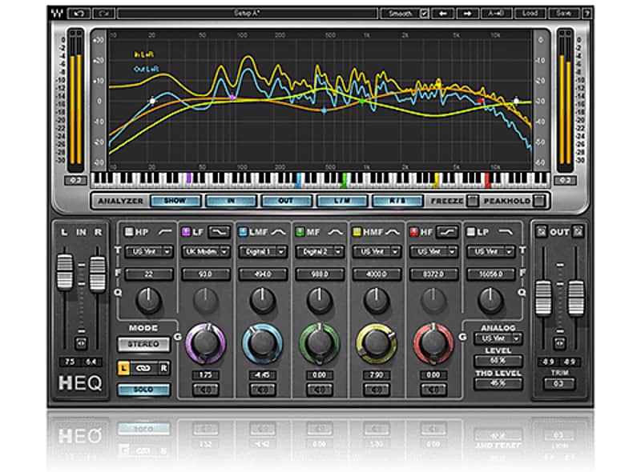
Task: Click the Save button
Action: tap(563, 14)
